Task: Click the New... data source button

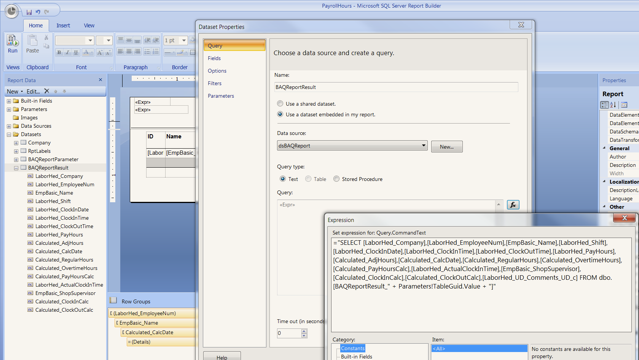Action: 447,147
